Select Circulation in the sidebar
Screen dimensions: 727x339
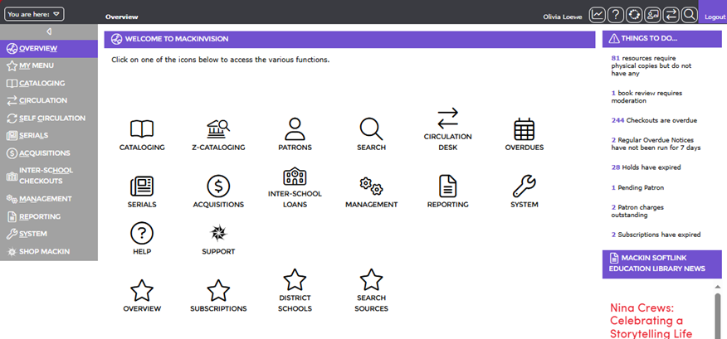point(49,100)
